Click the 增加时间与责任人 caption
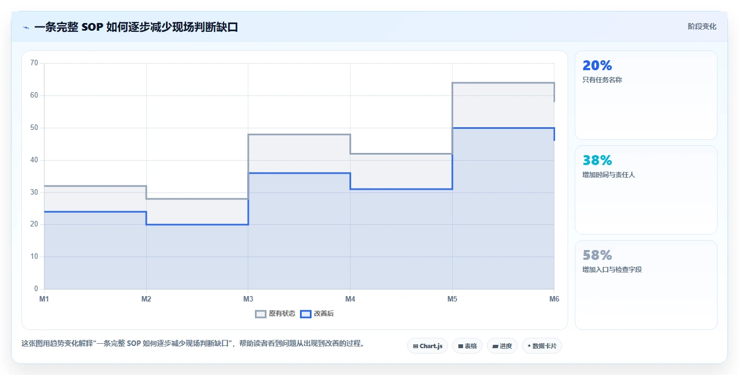 [609, 175]
